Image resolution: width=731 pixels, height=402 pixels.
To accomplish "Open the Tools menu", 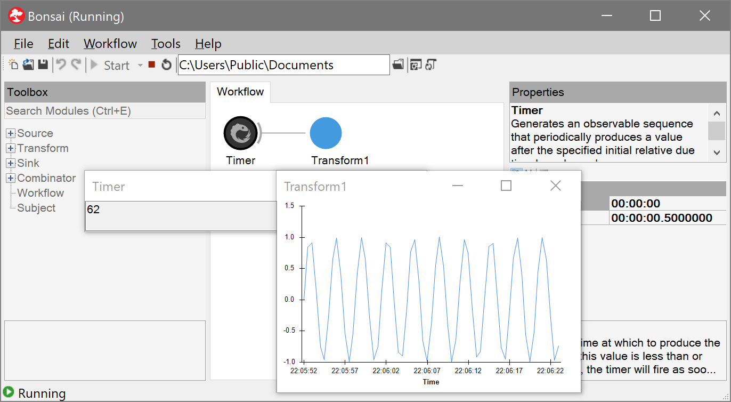I will 166,44.
